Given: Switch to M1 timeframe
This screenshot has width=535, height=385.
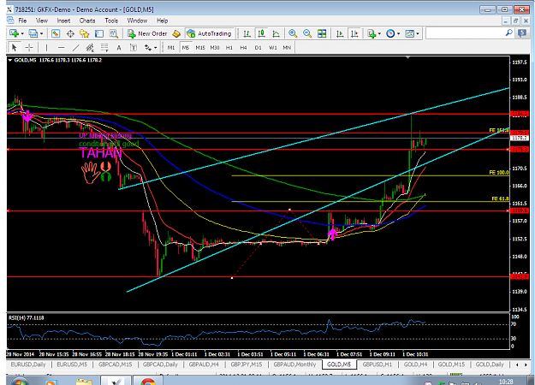Looking at the screenshot, I should tap(171, 48).
